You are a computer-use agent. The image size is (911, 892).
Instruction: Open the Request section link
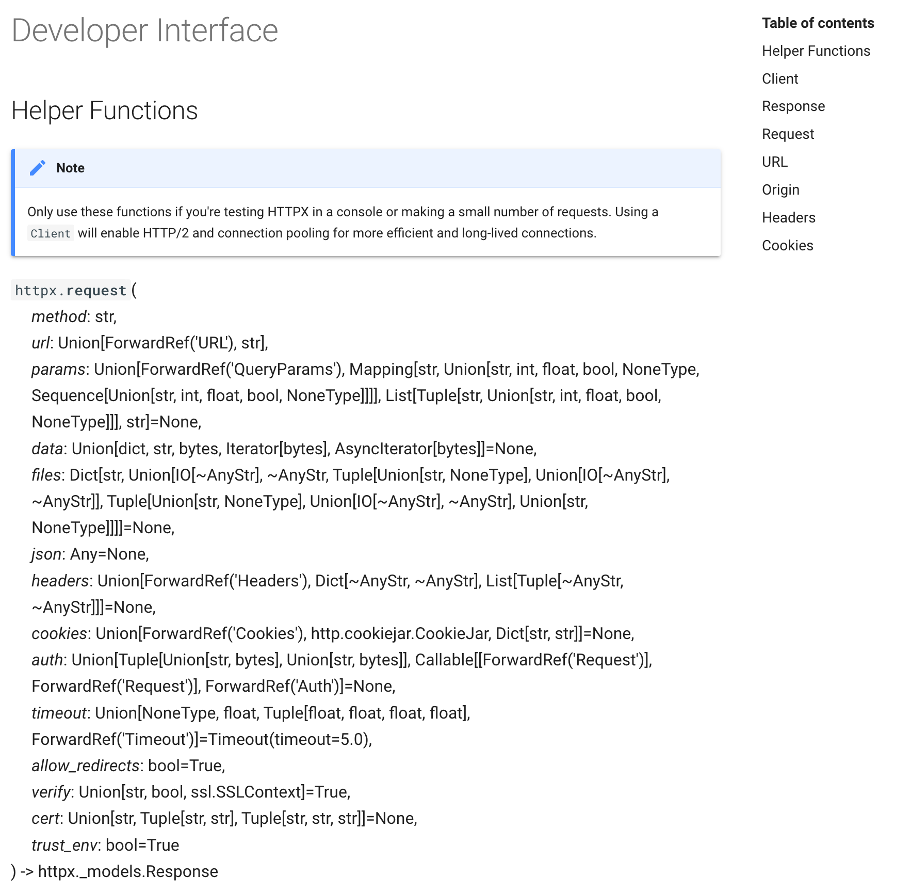pos(788,134)
